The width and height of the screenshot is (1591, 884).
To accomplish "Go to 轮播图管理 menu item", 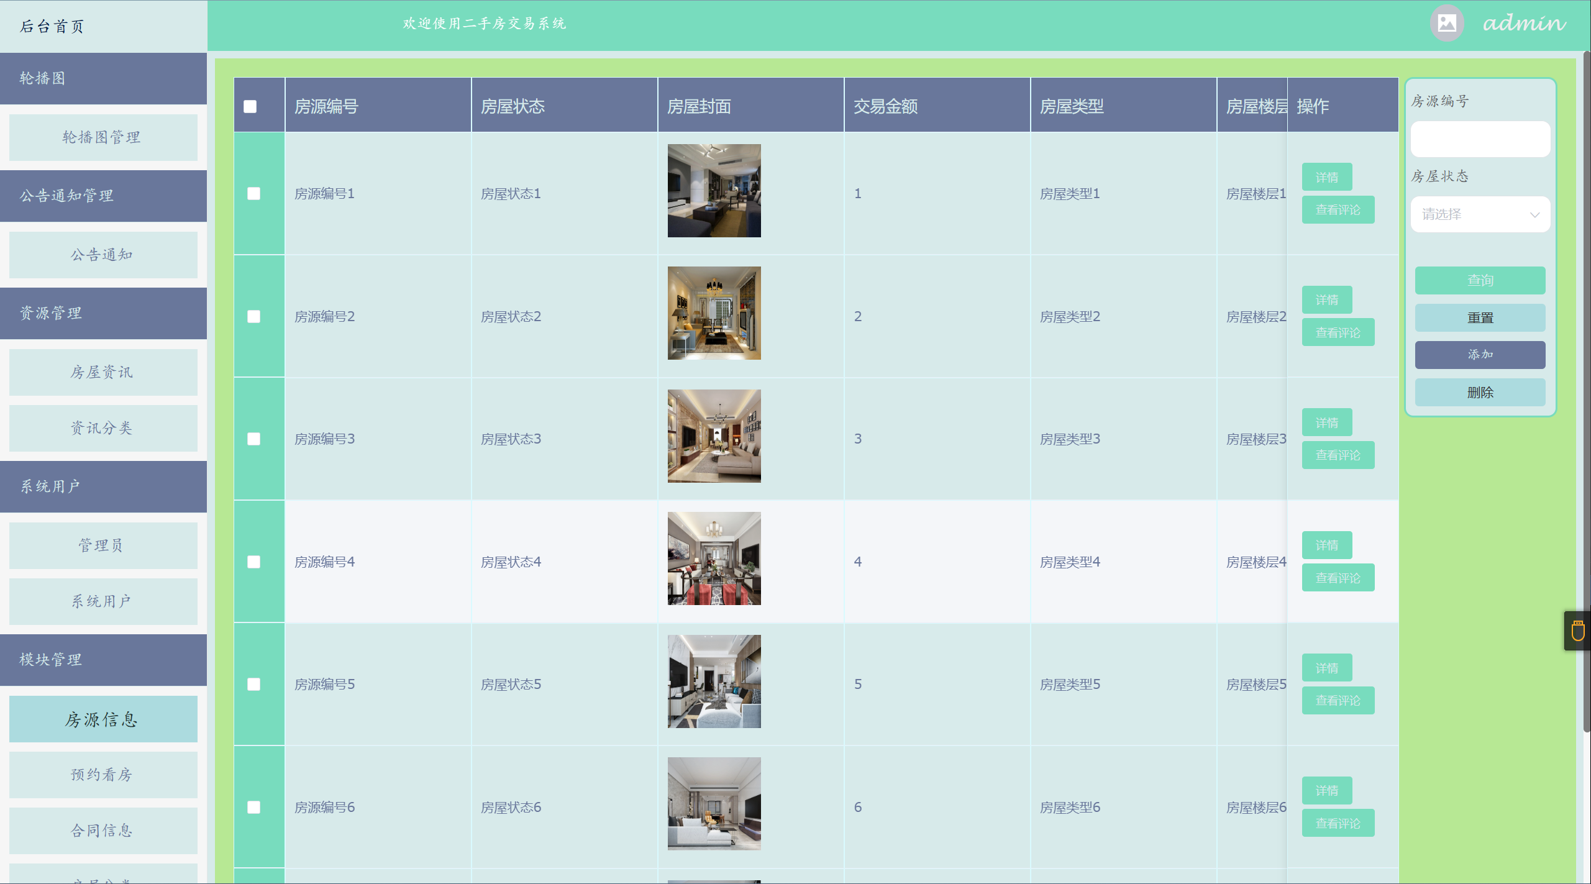I will (103, 137).
